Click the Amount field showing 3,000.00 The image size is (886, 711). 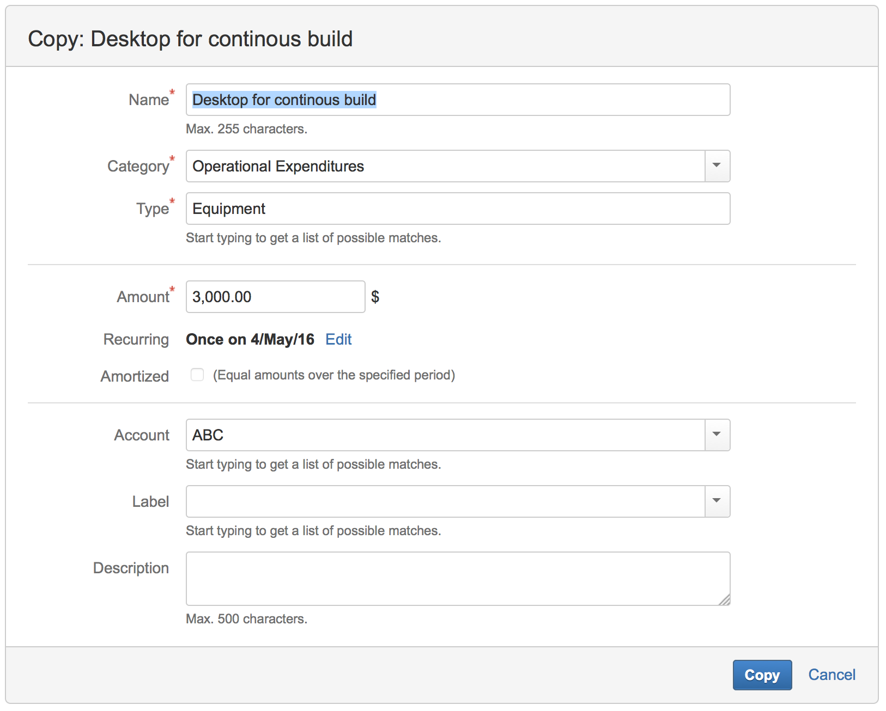pos(275,297)
